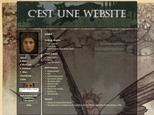Open the Guestbook link
The height and width of the screenshot is (115, 154).
pyautogui.click(x=26, y=76)
